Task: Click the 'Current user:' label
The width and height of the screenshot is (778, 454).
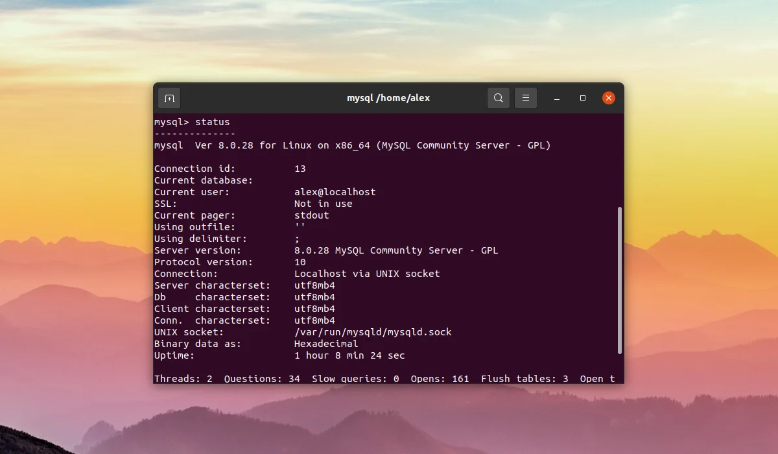Action: (x=192, y=192)
